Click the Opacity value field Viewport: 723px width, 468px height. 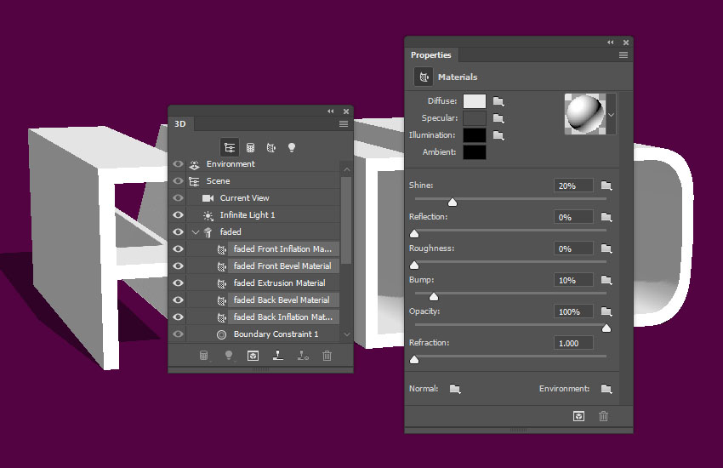573,312
